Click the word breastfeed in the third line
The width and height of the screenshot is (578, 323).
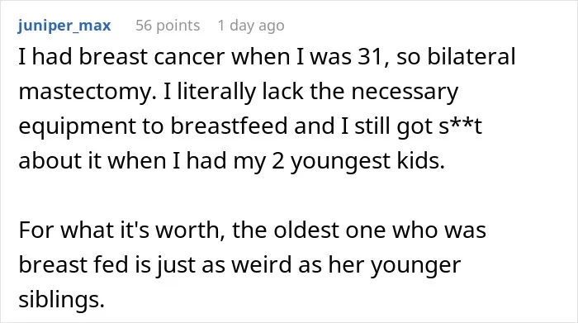coord(229,126)
